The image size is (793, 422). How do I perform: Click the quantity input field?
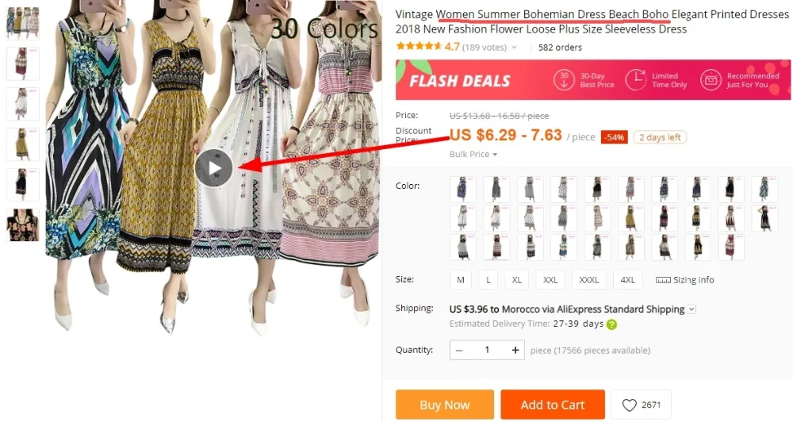click(487, 350)
